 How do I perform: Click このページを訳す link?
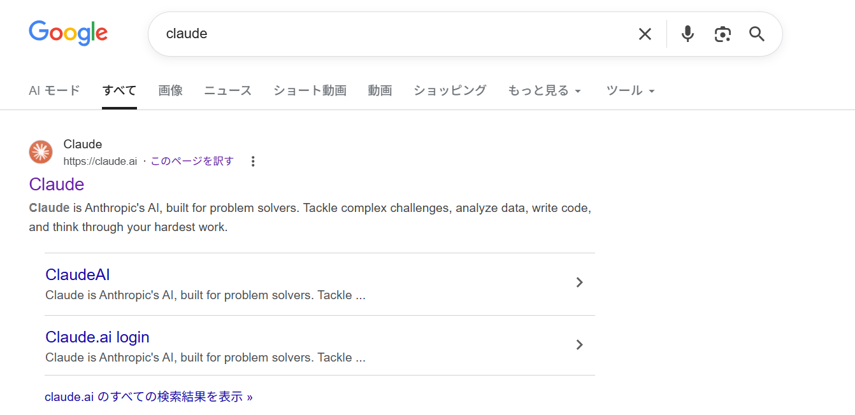pyautogui.click(x=192, y=161)
